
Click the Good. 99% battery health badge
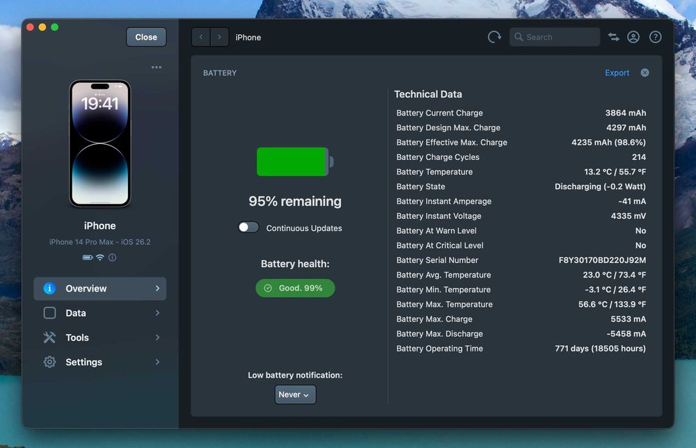pos(295,288)
